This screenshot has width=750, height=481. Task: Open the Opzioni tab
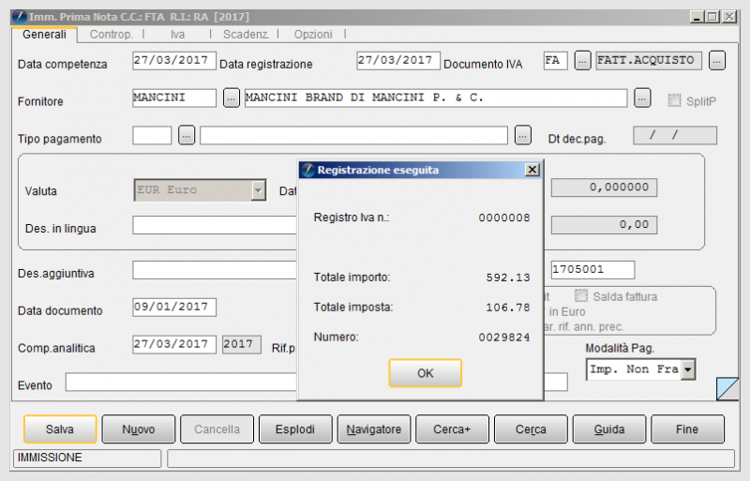pos(313,35)
